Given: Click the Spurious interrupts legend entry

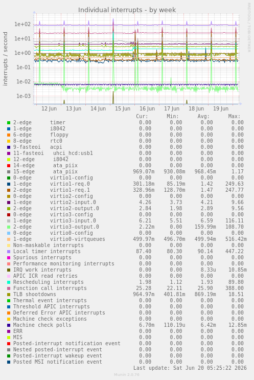Looking at the screenshot, I should tap(42, 258).
